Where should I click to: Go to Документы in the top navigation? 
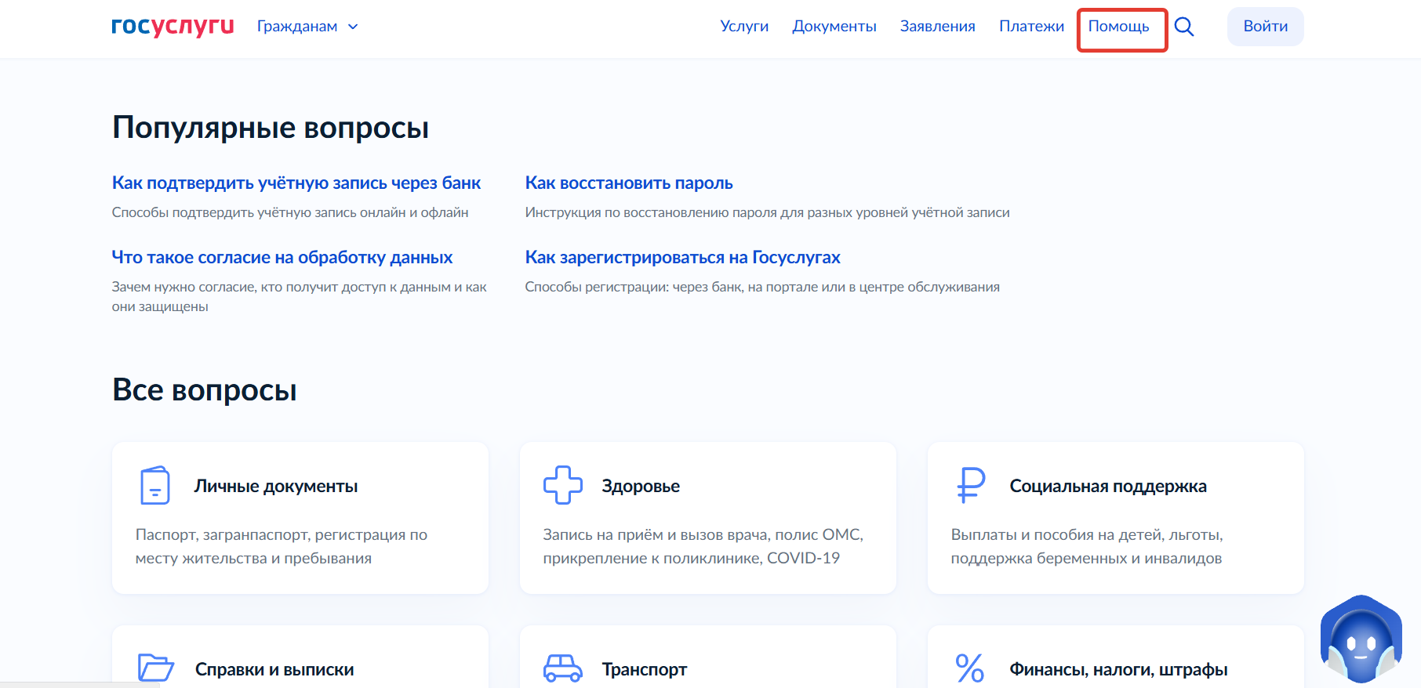tap(834, 27)
